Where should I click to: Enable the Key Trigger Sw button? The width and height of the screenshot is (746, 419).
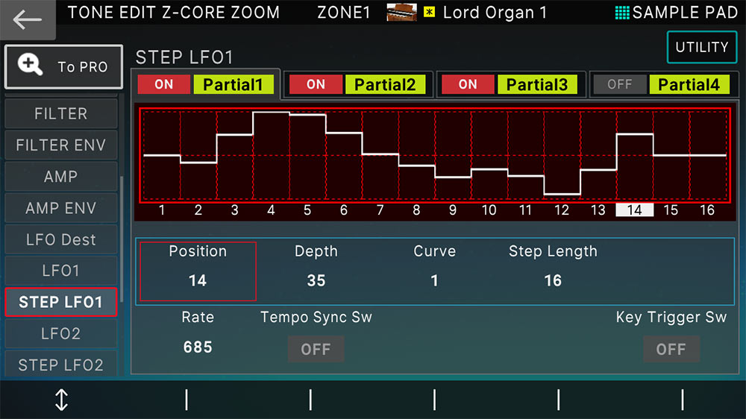[x=671, y=349]
